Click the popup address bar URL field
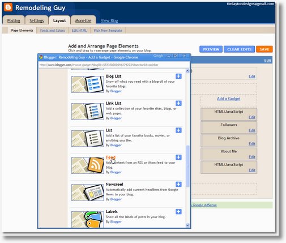The height and width of the screenshot is (243, 286). pos(114,65)
